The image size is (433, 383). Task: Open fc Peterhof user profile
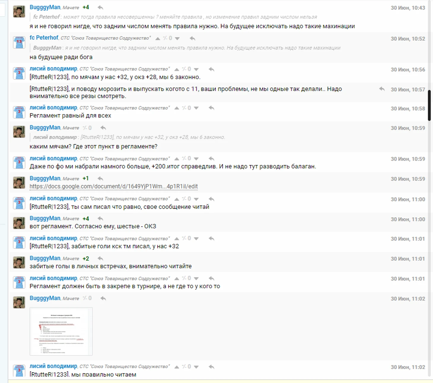tap(44, 38)
